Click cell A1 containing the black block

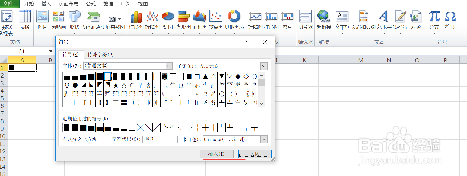pyautogui.click(x=22, y=68)
